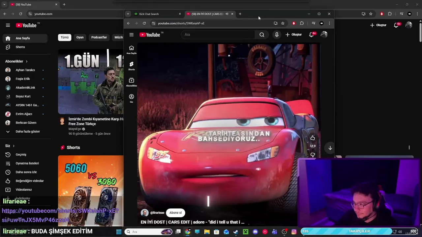Open Oluştur menu in back YouTube window
The image size is (422, 237).
tap(378, 25)
